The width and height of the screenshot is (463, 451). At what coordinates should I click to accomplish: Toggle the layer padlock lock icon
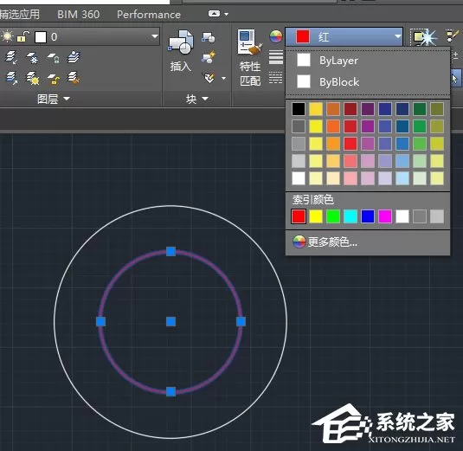tap(23, 36)
